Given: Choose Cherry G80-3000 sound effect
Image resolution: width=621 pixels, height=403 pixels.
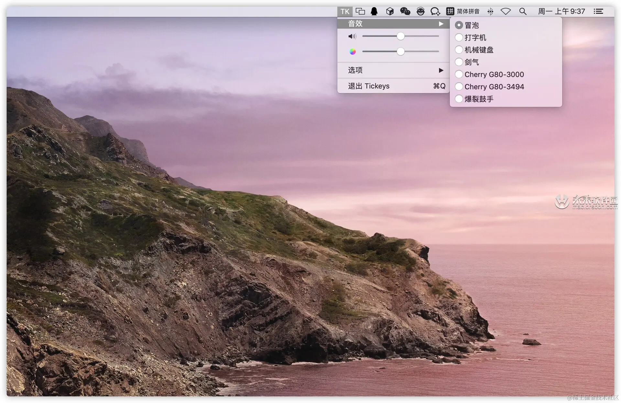Looking at the screenshot, I should pos(494,74).
